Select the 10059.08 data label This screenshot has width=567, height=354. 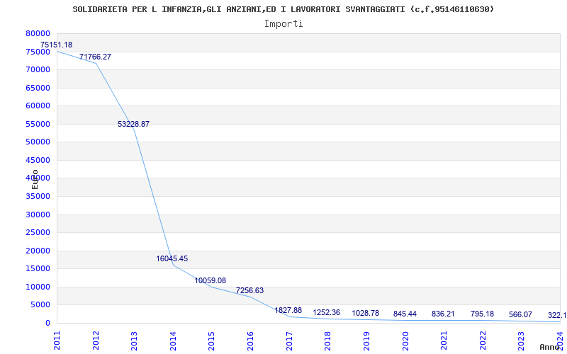[x=210, y=280]
